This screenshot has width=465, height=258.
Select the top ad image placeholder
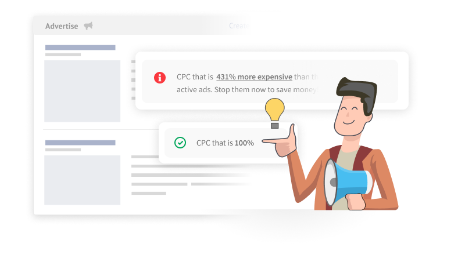[x=82, y=91]
